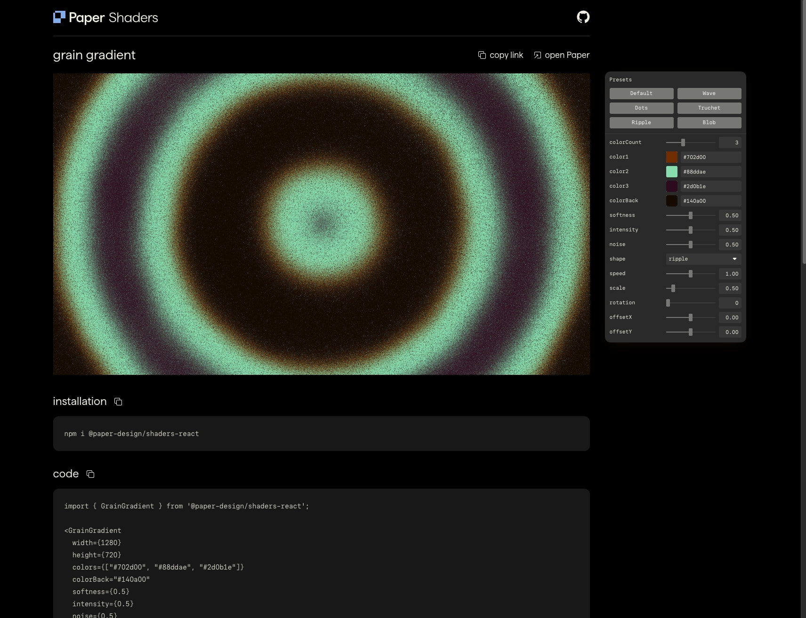Click the installation section heading
This screenshot has height=618, width=806.
click(80, 401)
